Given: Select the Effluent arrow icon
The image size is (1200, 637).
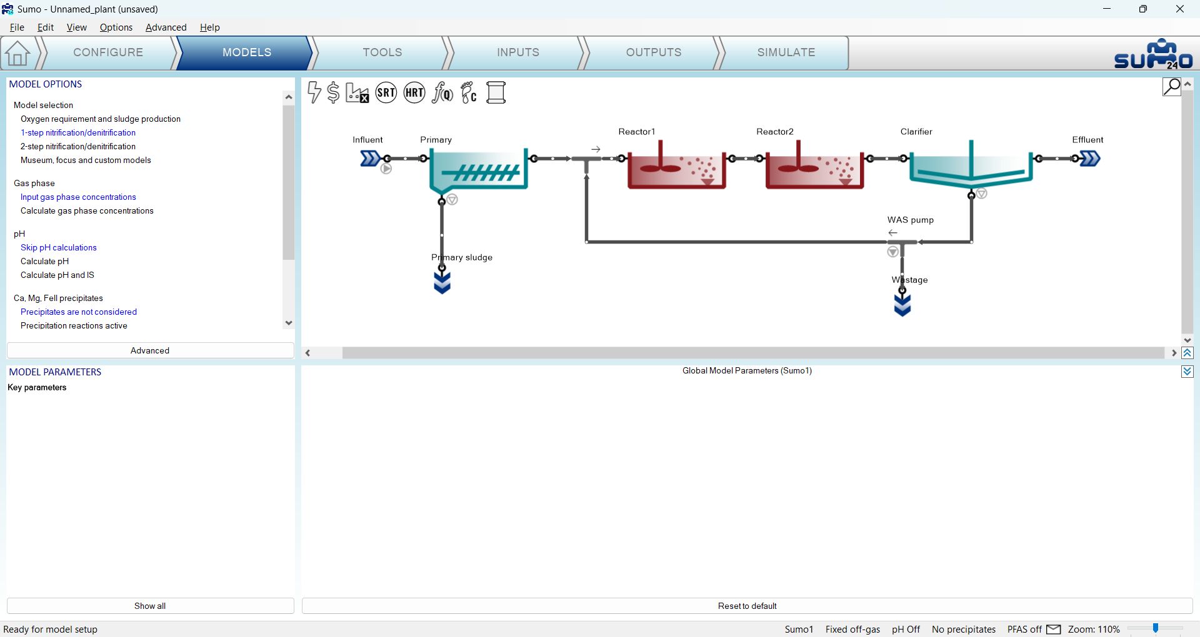Looking at the screenshot, I should (x=1090, y=159).
